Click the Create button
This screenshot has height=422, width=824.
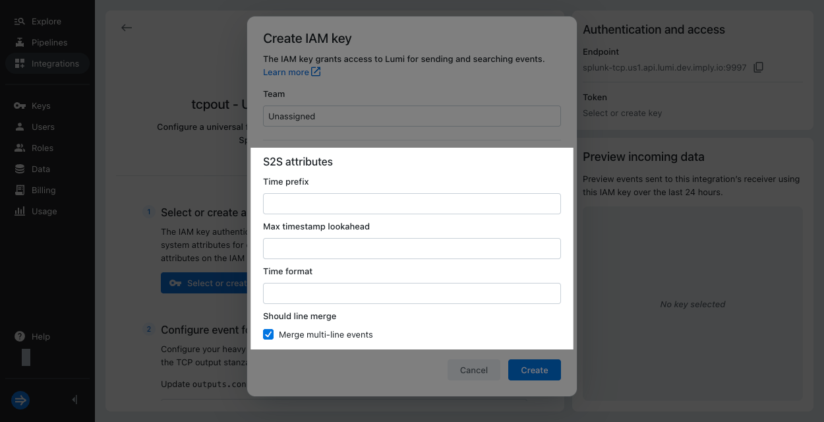(x=534, y=370)
